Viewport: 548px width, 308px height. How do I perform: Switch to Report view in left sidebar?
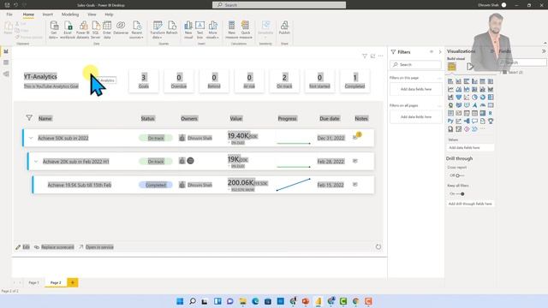pyautogui.click(x=6, y=51)
